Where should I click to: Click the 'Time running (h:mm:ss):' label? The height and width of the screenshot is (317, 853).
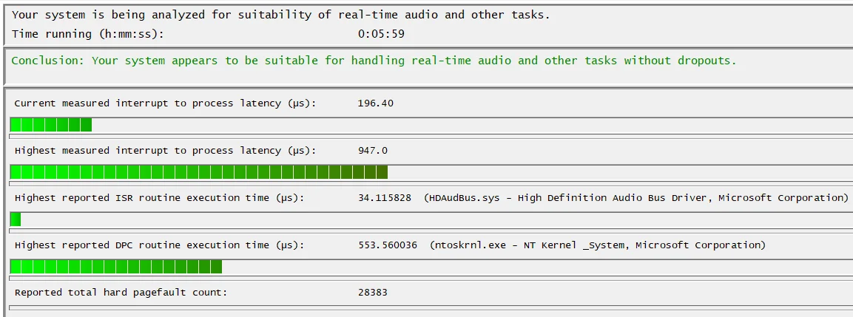click(x=87, y=34)
